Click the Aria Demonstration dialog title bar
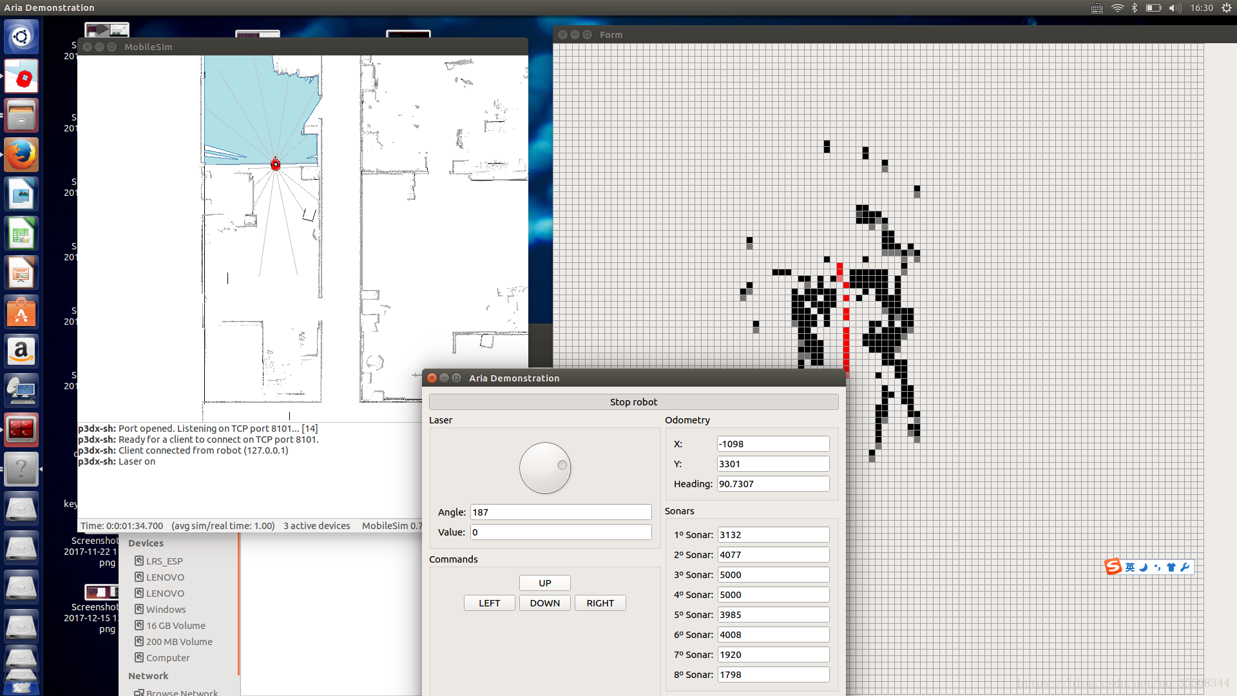1237x696 pixels. pos(633,378)
